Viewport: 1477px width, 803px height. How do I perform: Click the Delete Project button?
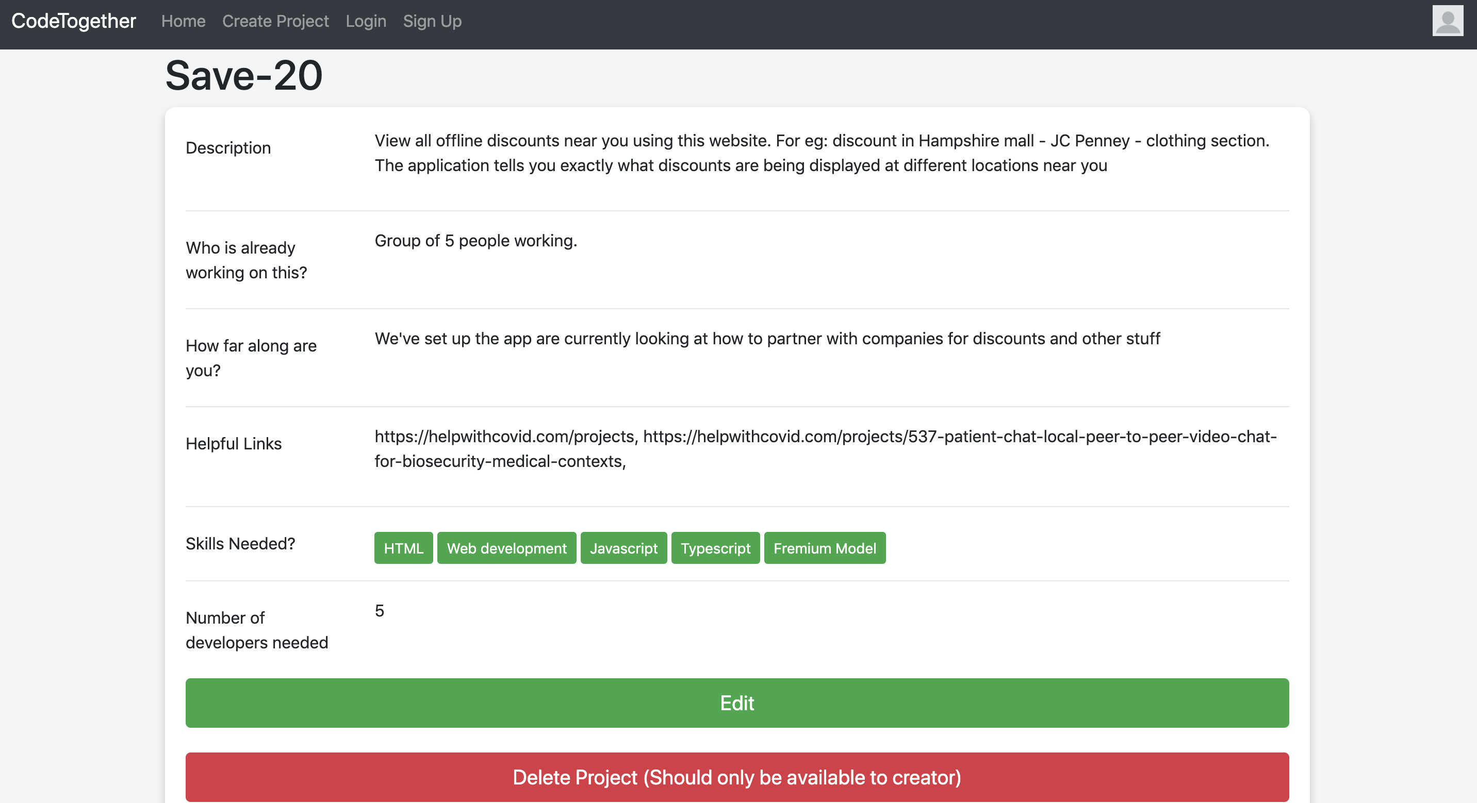(737, 778)
